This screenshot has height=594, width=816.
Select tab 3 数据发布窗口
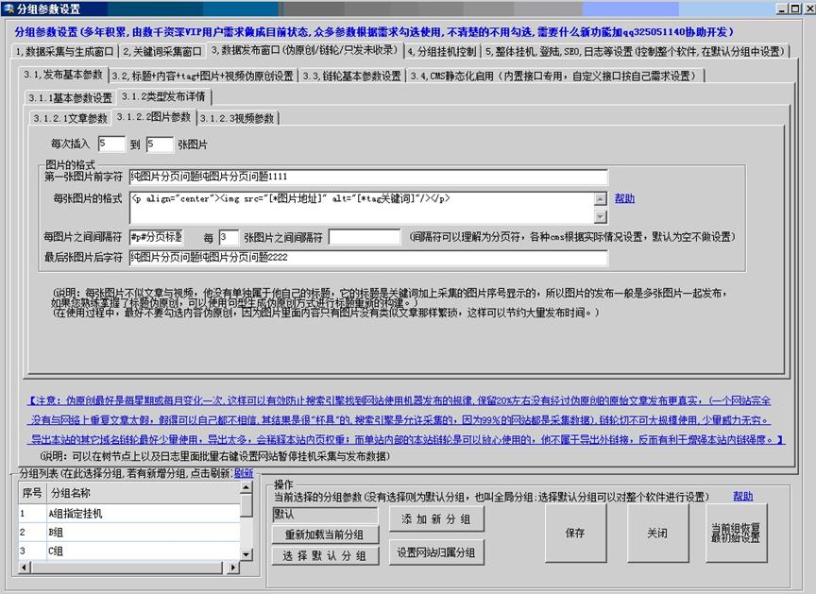pos(305,50)
